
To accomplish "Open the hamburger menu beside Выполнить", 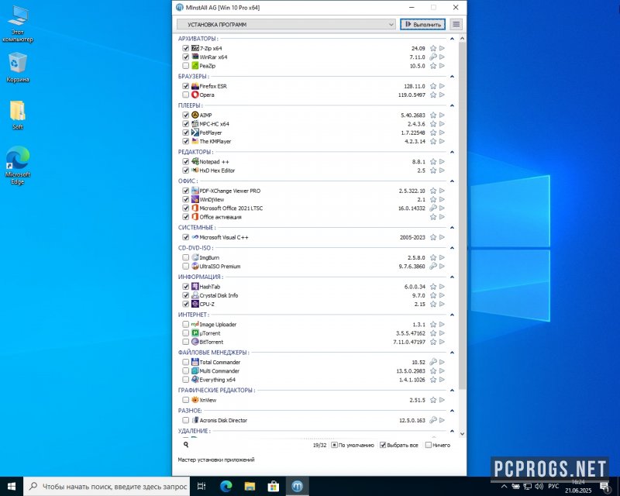I will 456,24.
